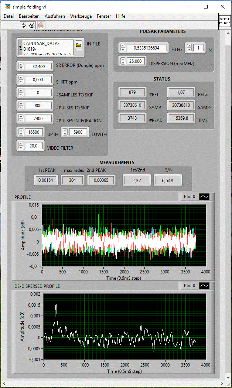Click the #SAMPLES TO SKIP value field
Image resolution: width=232 pixels, height=388 pixels.
point(38,92)
